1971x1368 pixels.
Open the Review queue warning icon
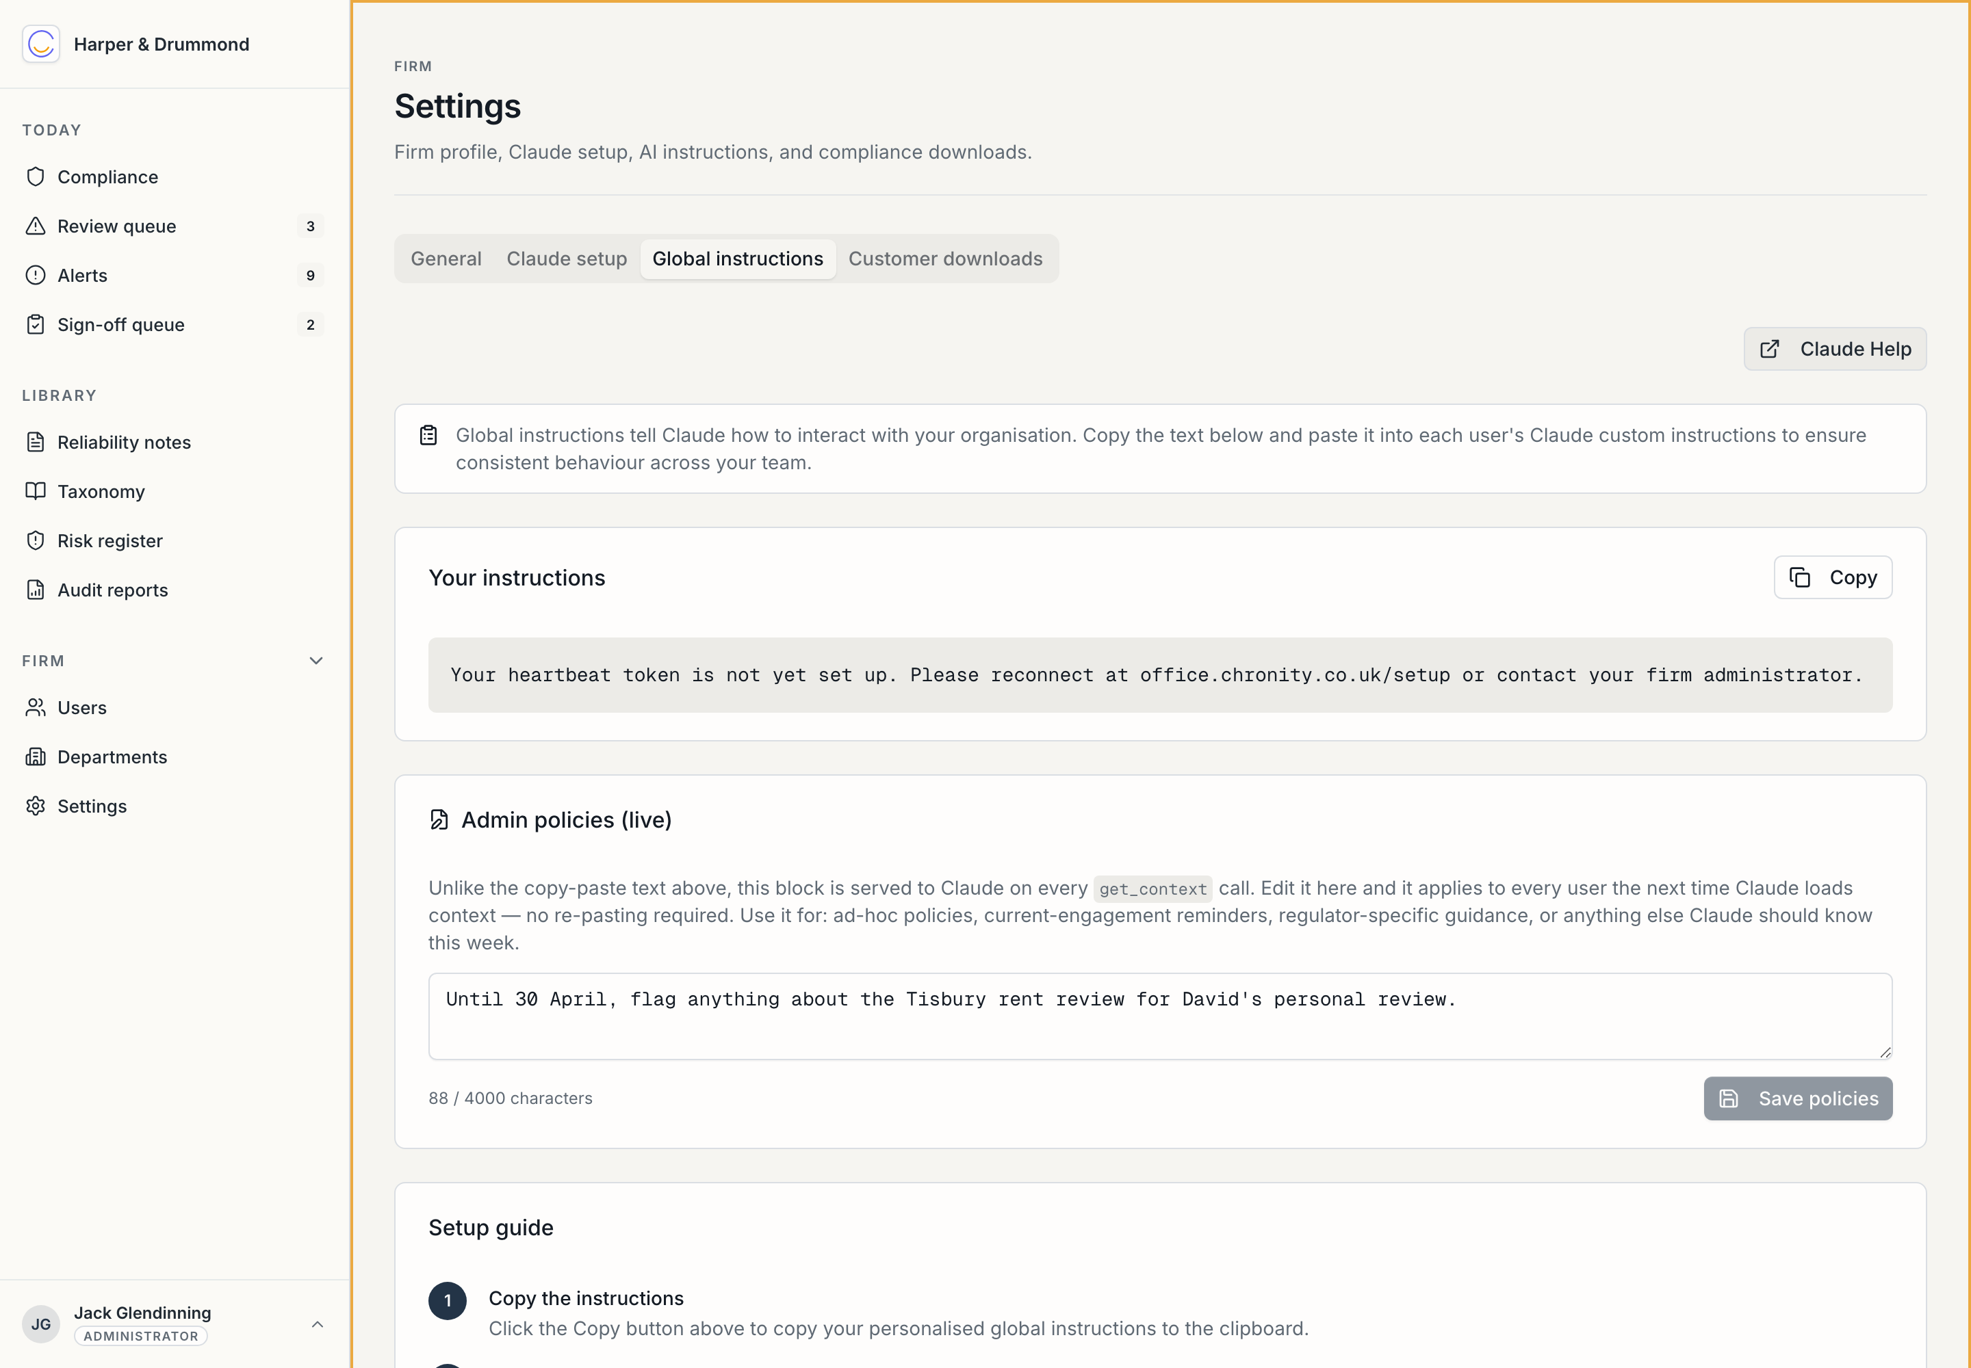click(x=35, y=226)
